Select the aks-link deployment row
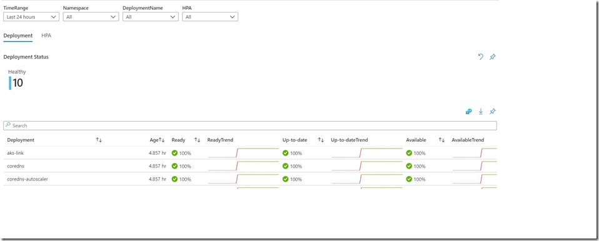 pyautogui.click(x=250, y=153)
